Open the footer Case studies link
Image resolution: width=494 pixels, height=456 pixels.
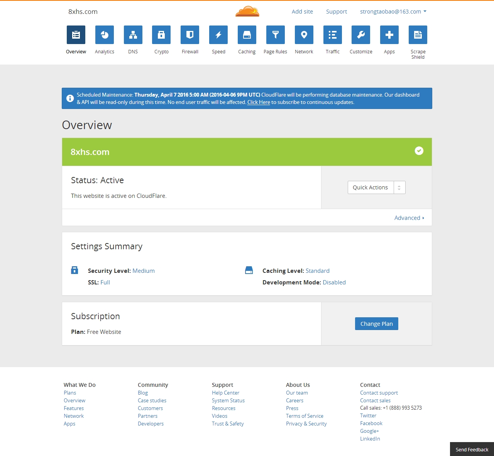tap(152, 400)
